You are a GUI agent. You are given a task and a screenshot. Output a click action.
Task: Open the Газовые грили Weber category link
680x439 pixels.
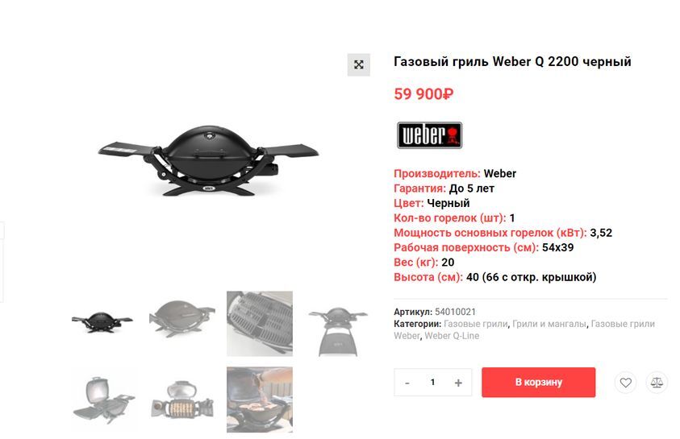click(524, 329)
